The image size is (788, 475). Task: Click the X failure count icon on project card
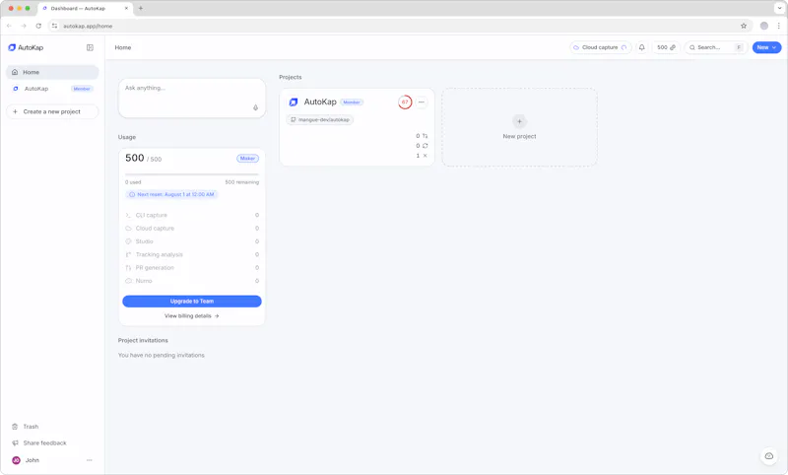pos(426,156)
